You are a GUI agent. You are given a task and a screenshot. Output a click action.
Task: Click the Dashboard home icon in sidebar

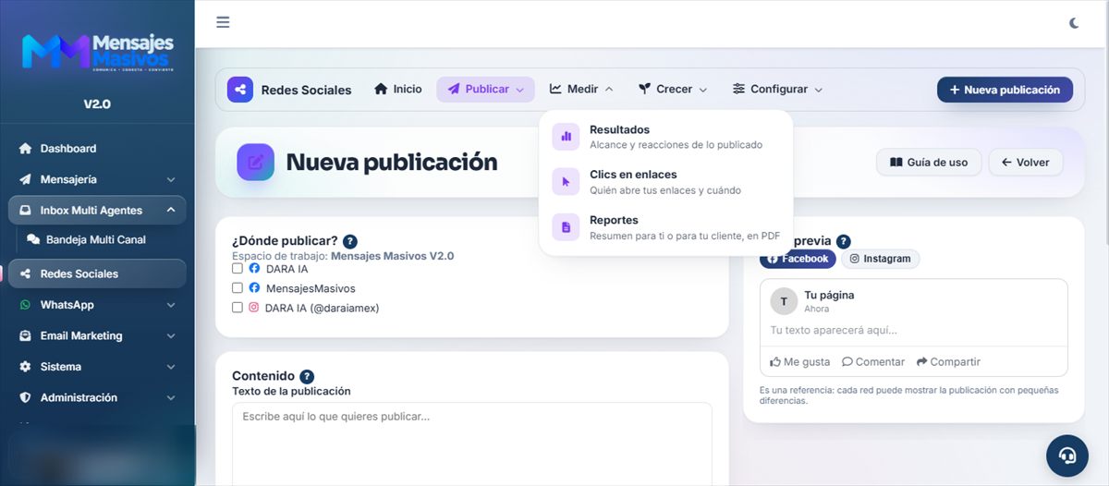25,149
